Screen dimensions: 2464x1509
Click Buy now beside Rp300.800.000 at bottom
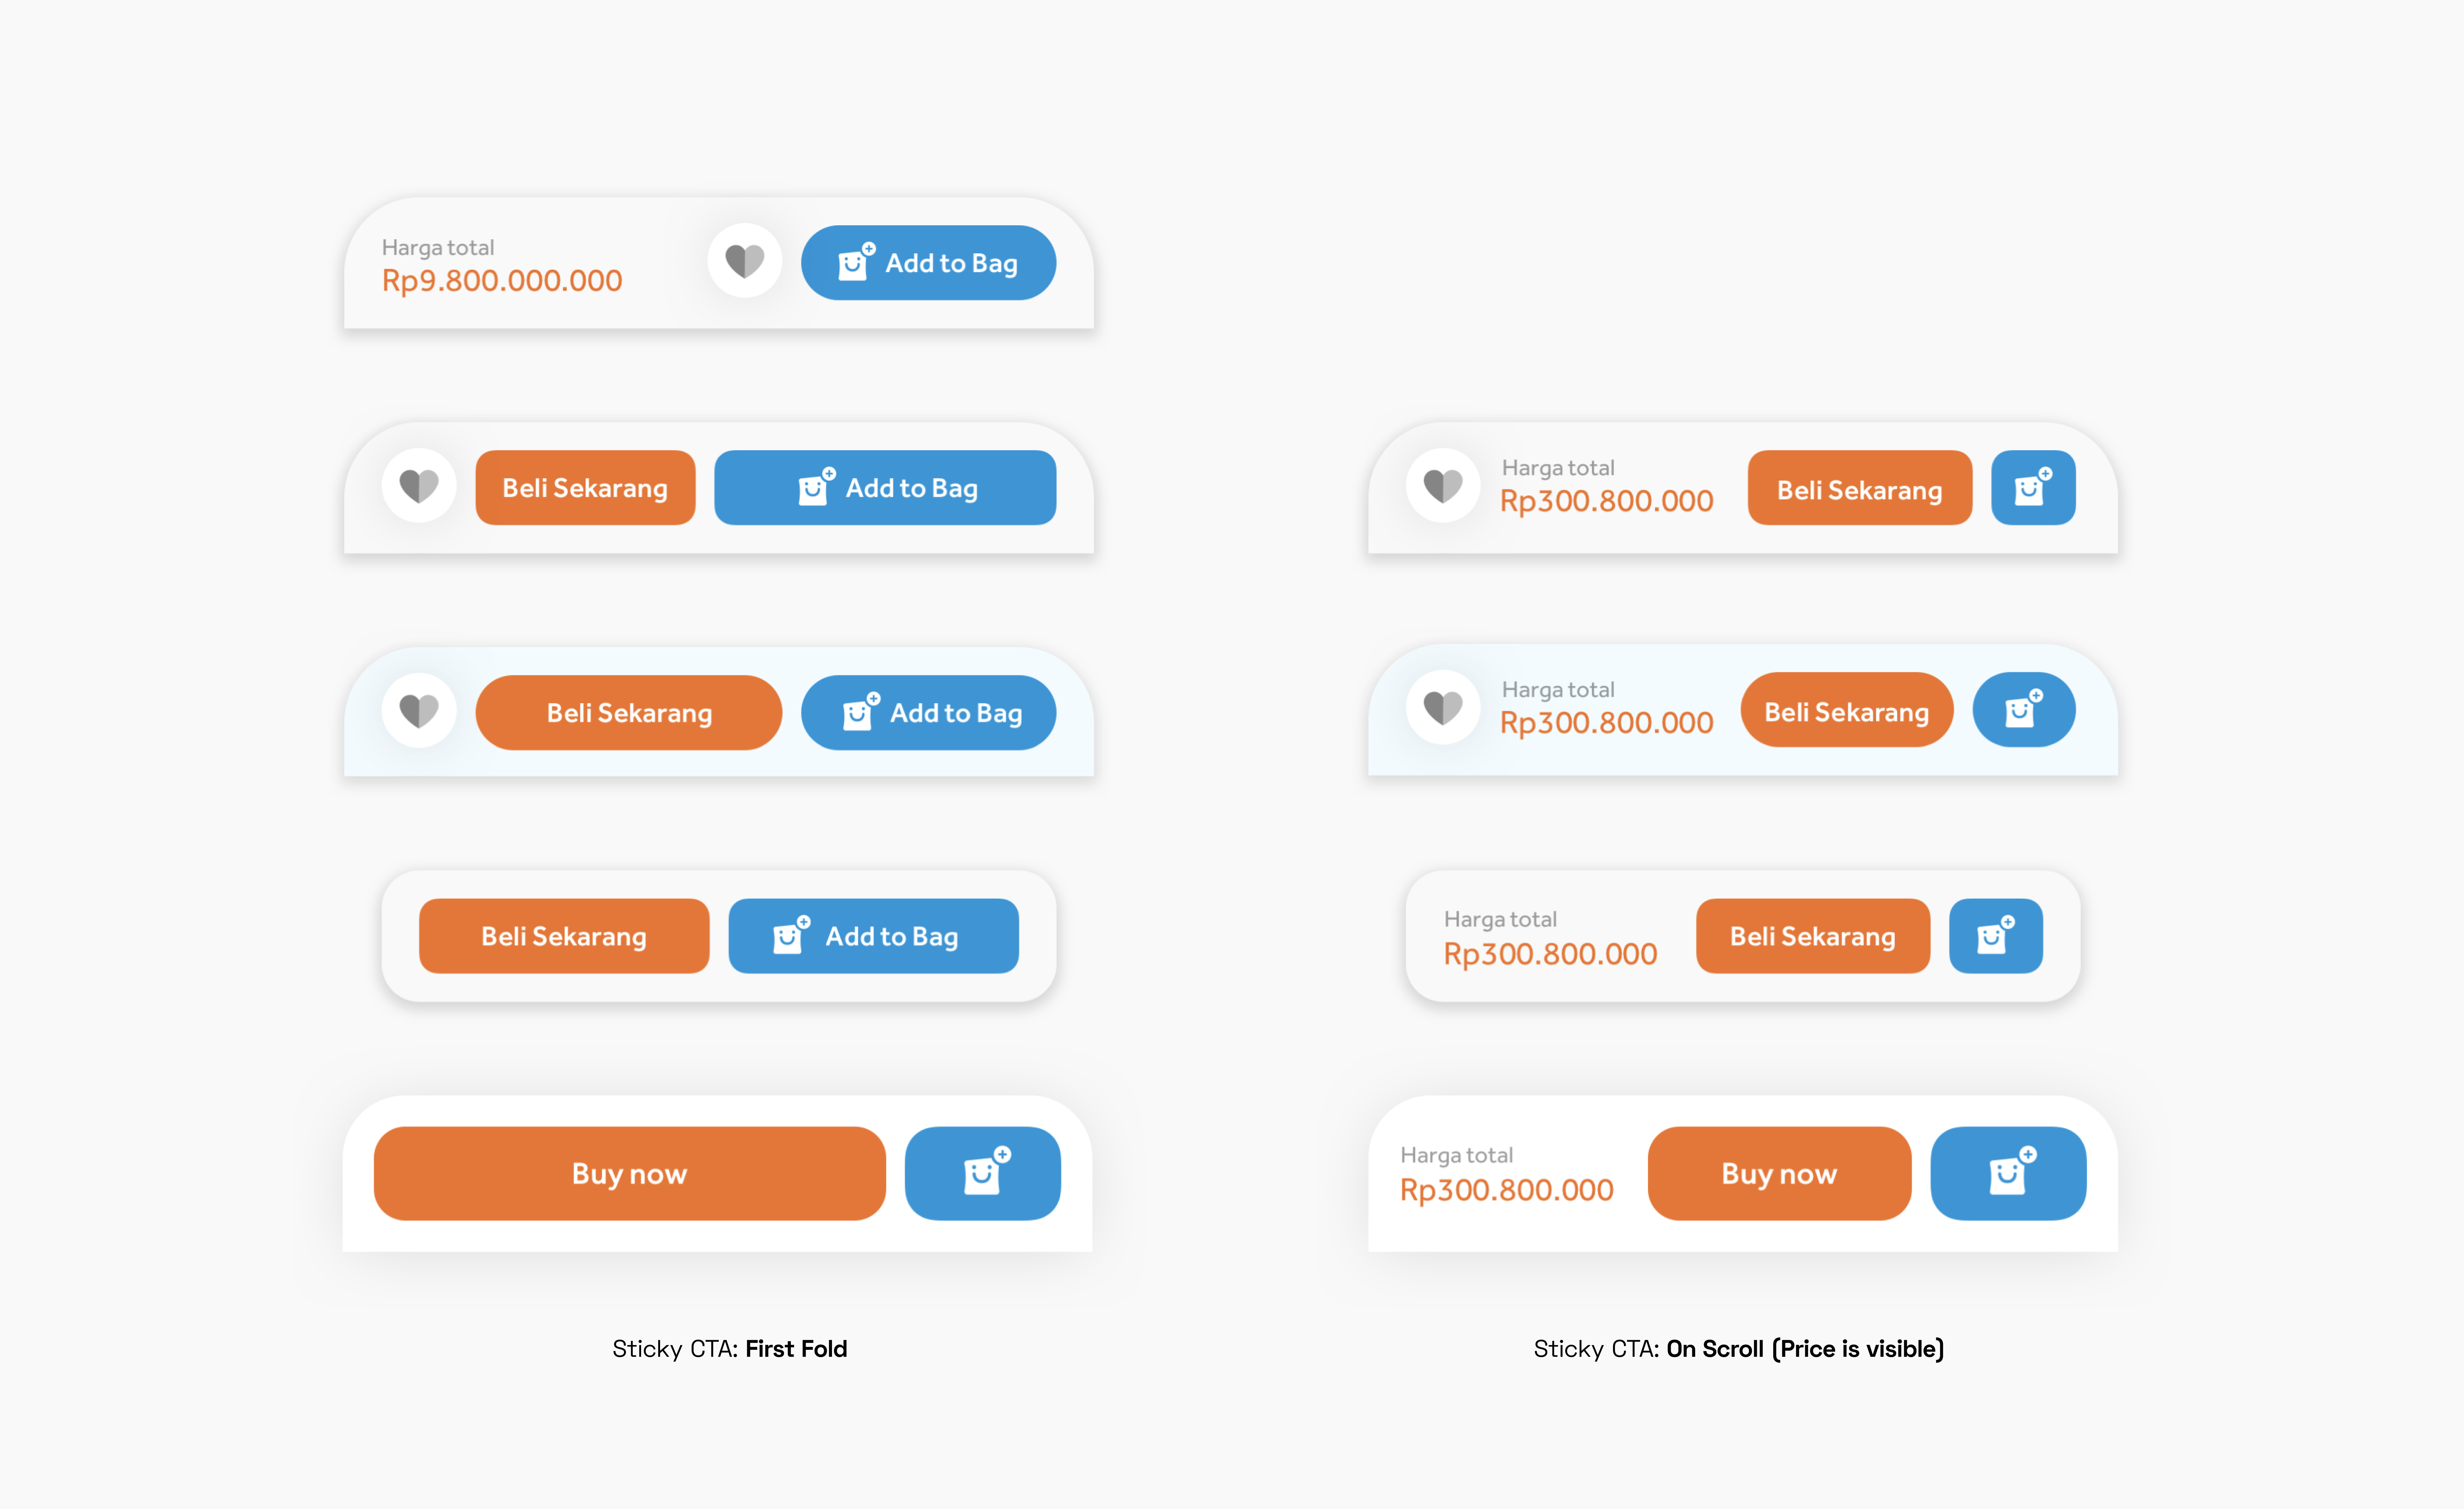pos(1779,1173)
